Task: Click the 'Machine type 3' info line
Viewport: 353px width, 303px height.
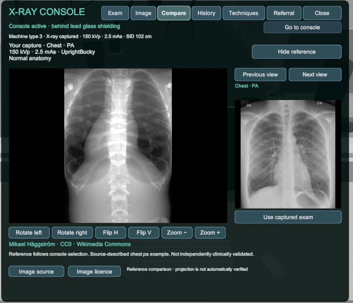Action: point(80,36)
